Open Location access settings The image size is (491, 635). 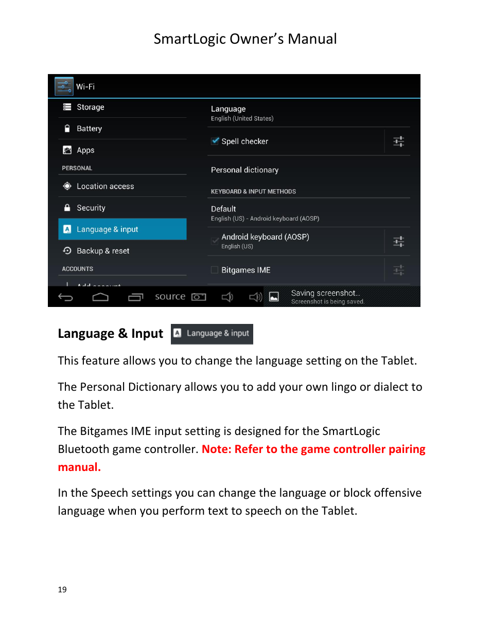pyautogui.click(x=122, y=186)
